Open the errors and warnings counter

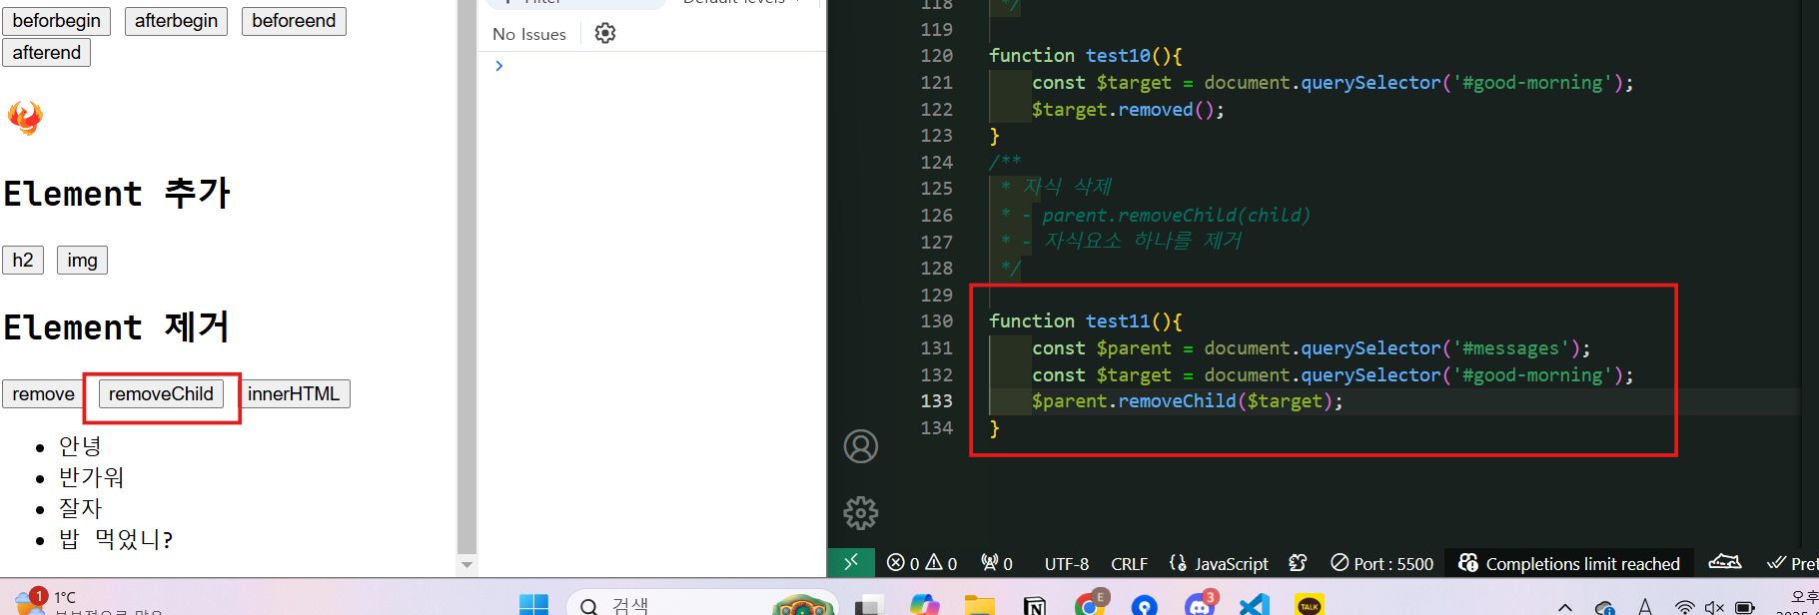(921, 563)
